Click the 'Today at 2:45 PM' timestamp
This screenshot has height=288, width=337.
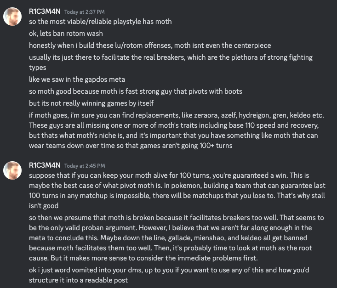point(85,166)
